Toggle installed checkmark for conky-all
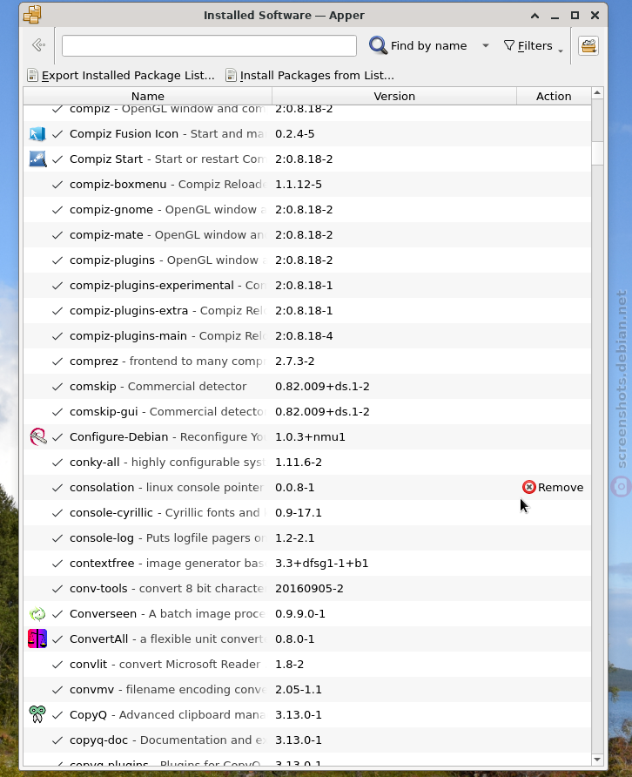 click(57, 463)
